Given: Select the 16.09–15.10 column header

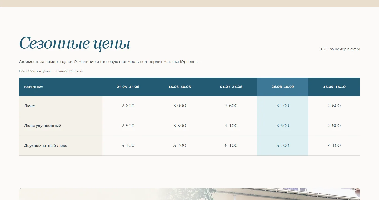Looking at the screenshot, I should click(x=334, y=87).
